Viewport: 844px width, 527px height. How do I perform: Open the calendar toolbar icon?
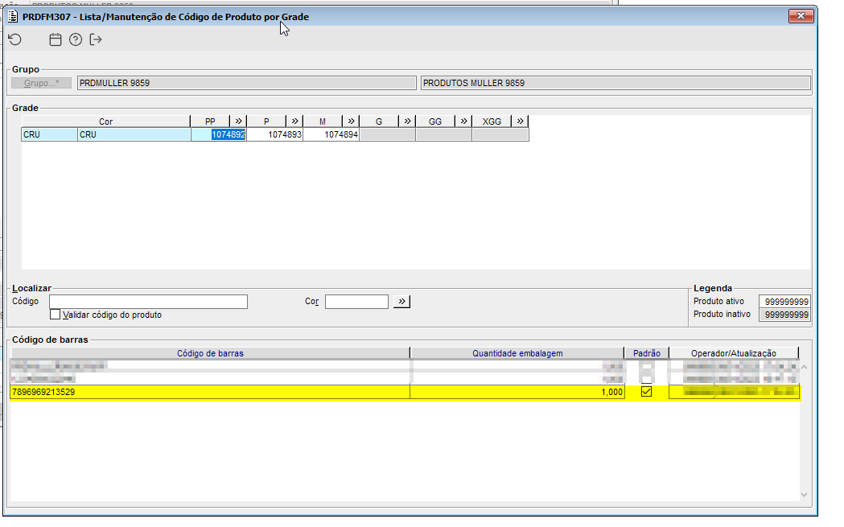tap(55, 39)
